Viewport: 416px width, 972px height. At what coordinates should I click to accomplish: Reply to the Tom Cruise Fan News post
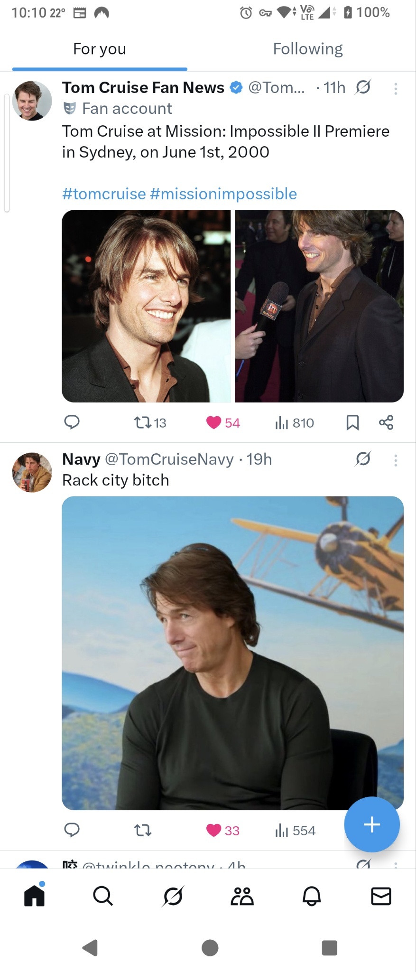72,422
